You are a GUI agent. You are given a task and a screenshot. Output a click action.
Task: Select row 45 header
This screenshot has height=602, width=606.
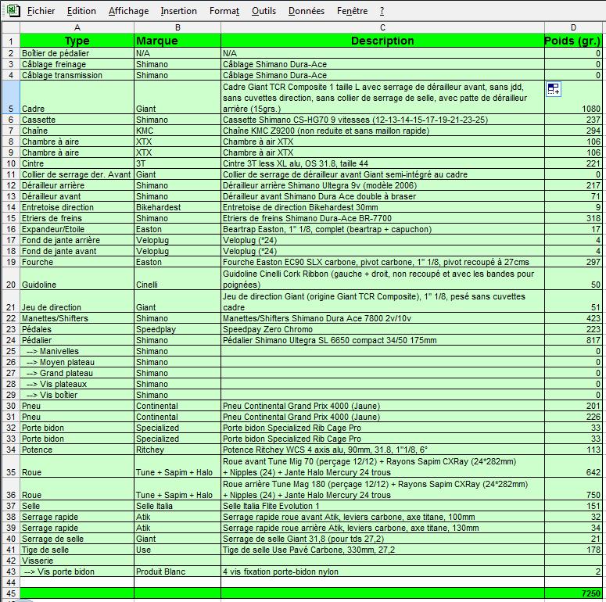coord(11,593)
